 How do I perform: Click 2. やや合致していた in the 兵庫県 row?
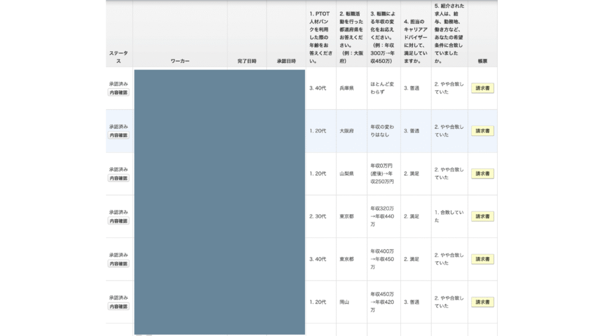point(449,88)
